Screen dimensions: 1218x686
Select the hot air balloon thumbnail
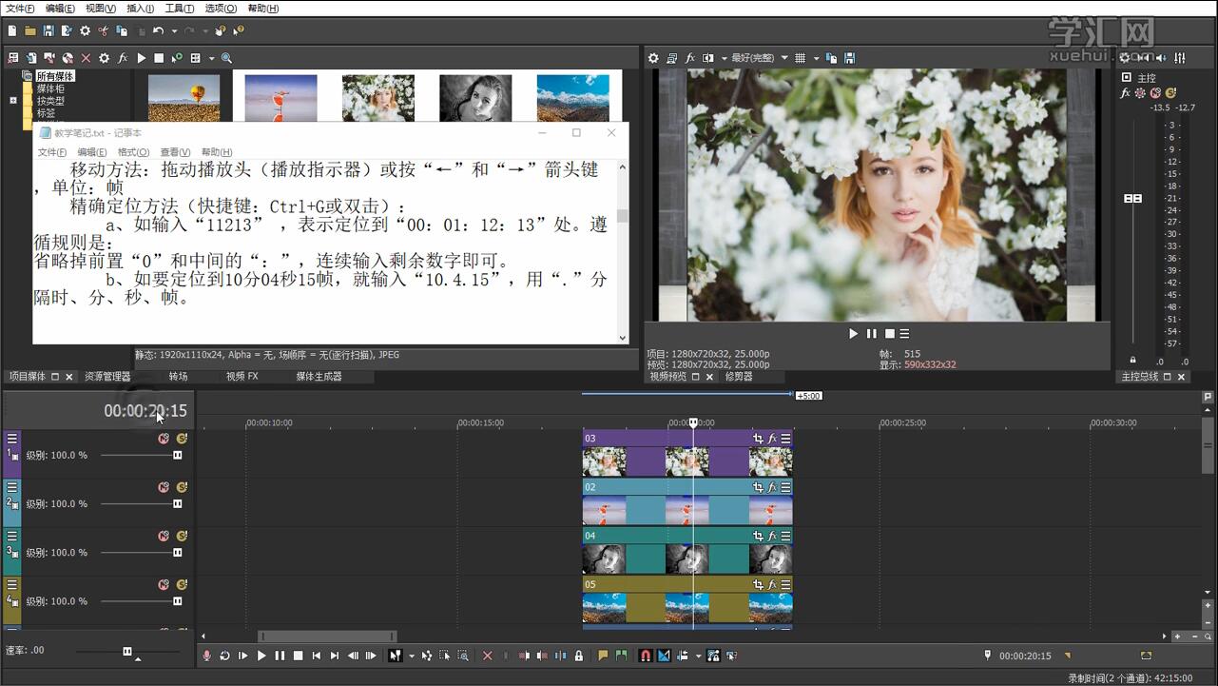(x=184, y=98)
